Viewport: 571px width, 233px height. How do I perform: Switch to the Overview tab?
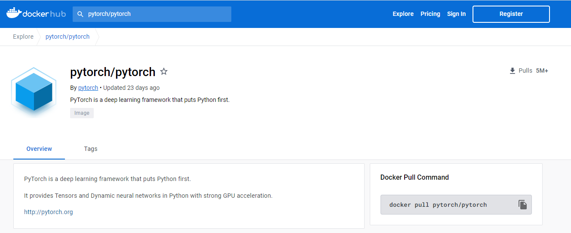tap(39, 149)
